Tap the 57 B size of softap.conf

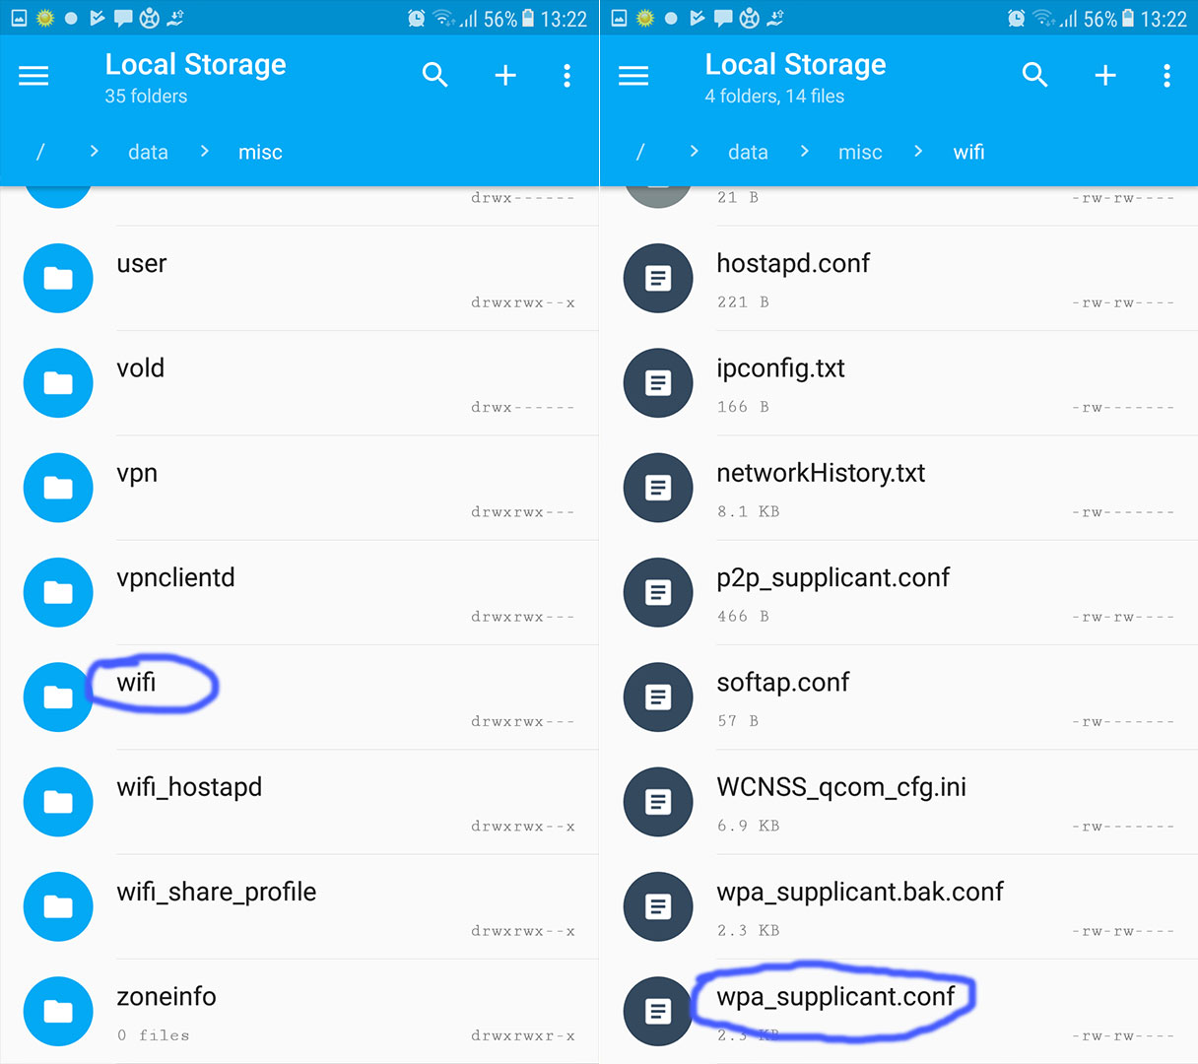(738, 720)
